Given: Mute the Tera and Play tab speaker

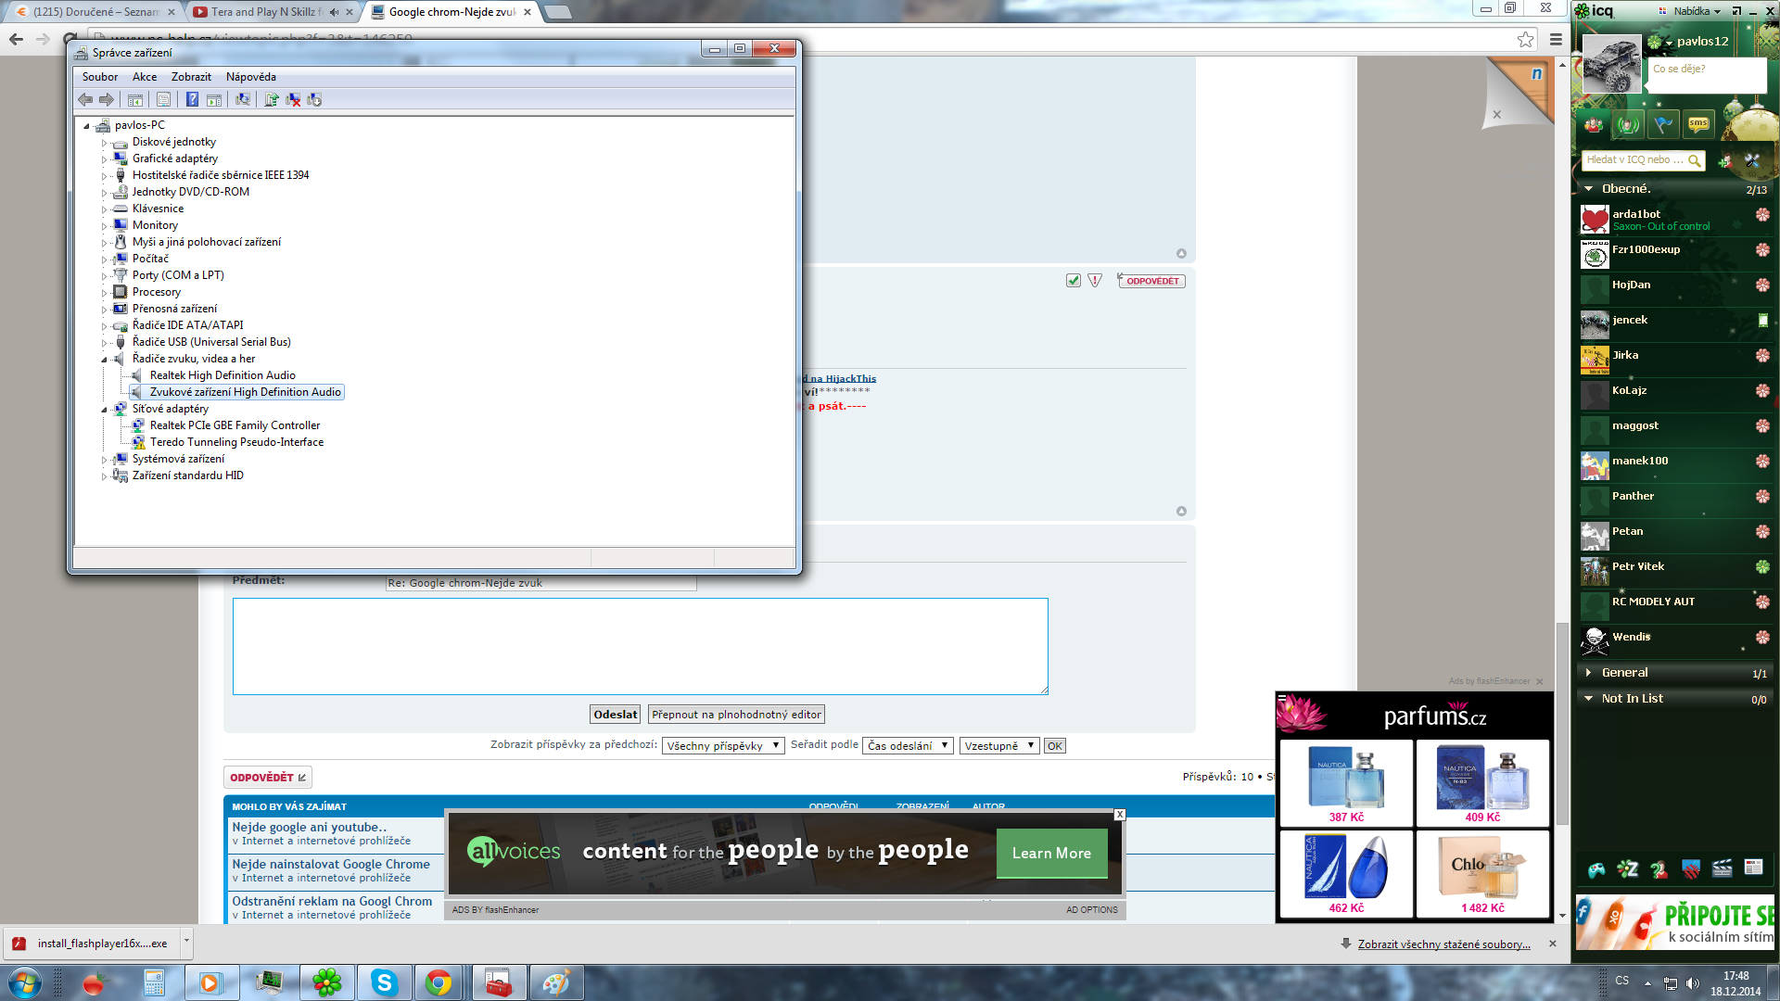Looking at the screenshot, I should pos(334,12).
